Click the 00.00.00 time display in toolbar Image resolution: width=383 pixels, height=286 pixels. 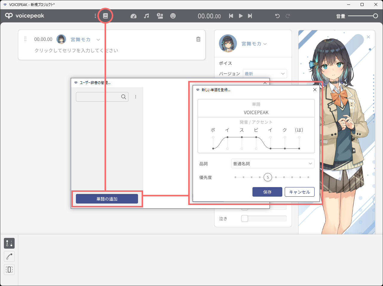click(209, 16)
